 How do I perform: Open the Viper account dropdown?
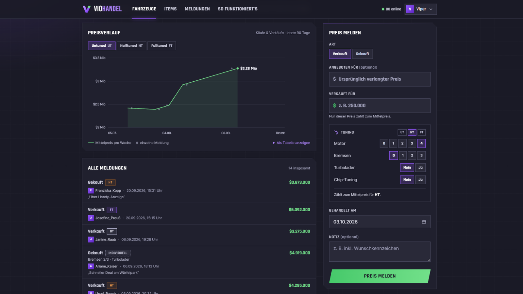[420, 9]
